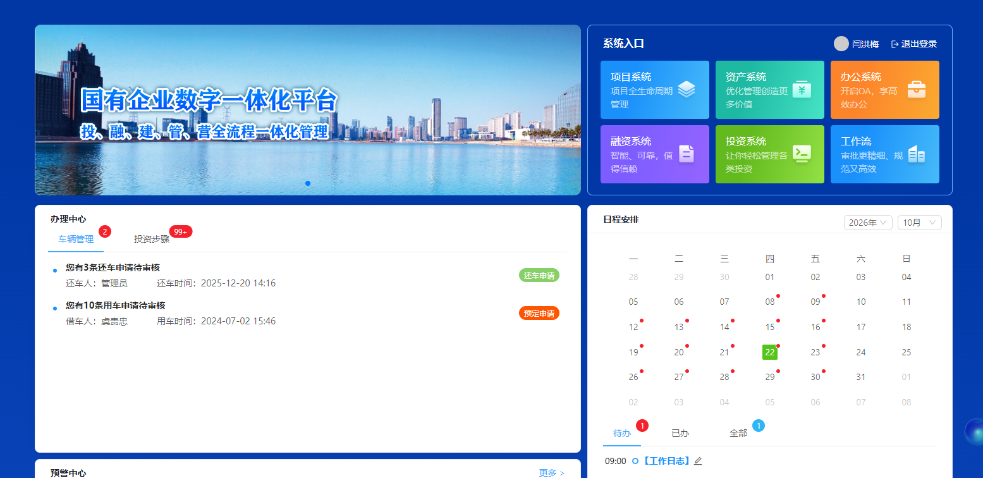Click the 项目系统 card title
Screen dimensions: 983x478
coord(631,77)
